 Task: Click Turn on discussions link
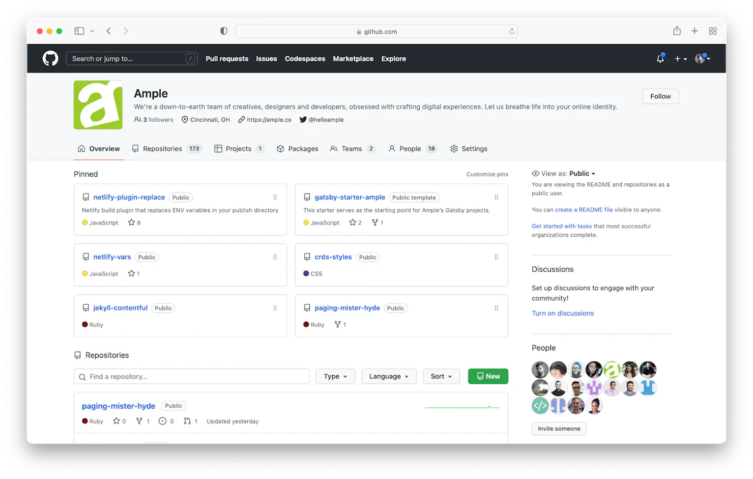click(563, 314)
